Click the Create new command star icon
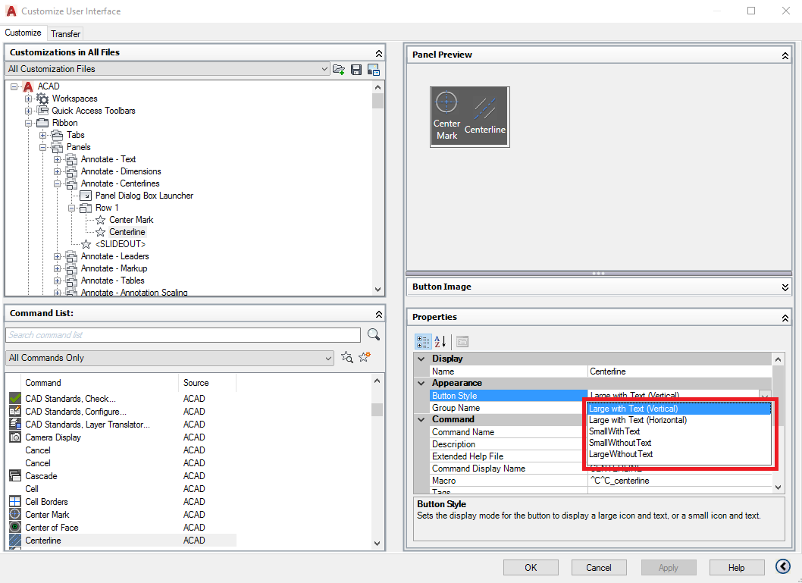Screen dimensions: 802x583 coord(363,356)
